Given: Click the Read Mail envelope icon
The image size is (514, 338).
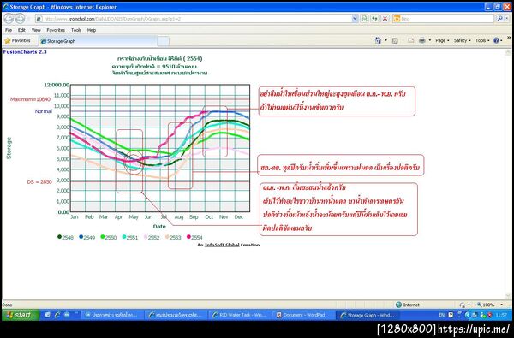Looking at the screenshot, I should click(410, 40).
